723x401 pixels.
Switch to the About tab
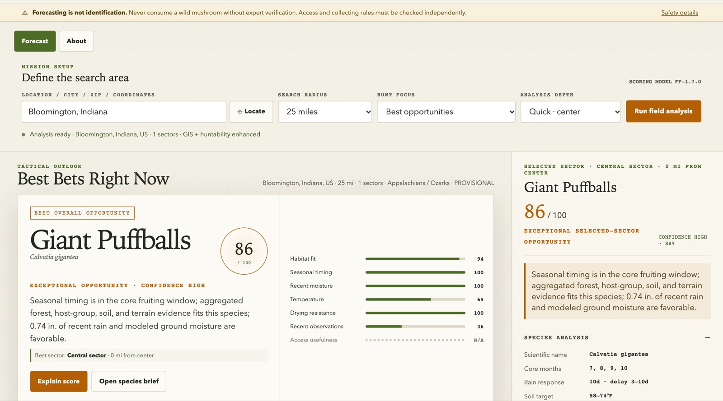[x=76, y=41]
